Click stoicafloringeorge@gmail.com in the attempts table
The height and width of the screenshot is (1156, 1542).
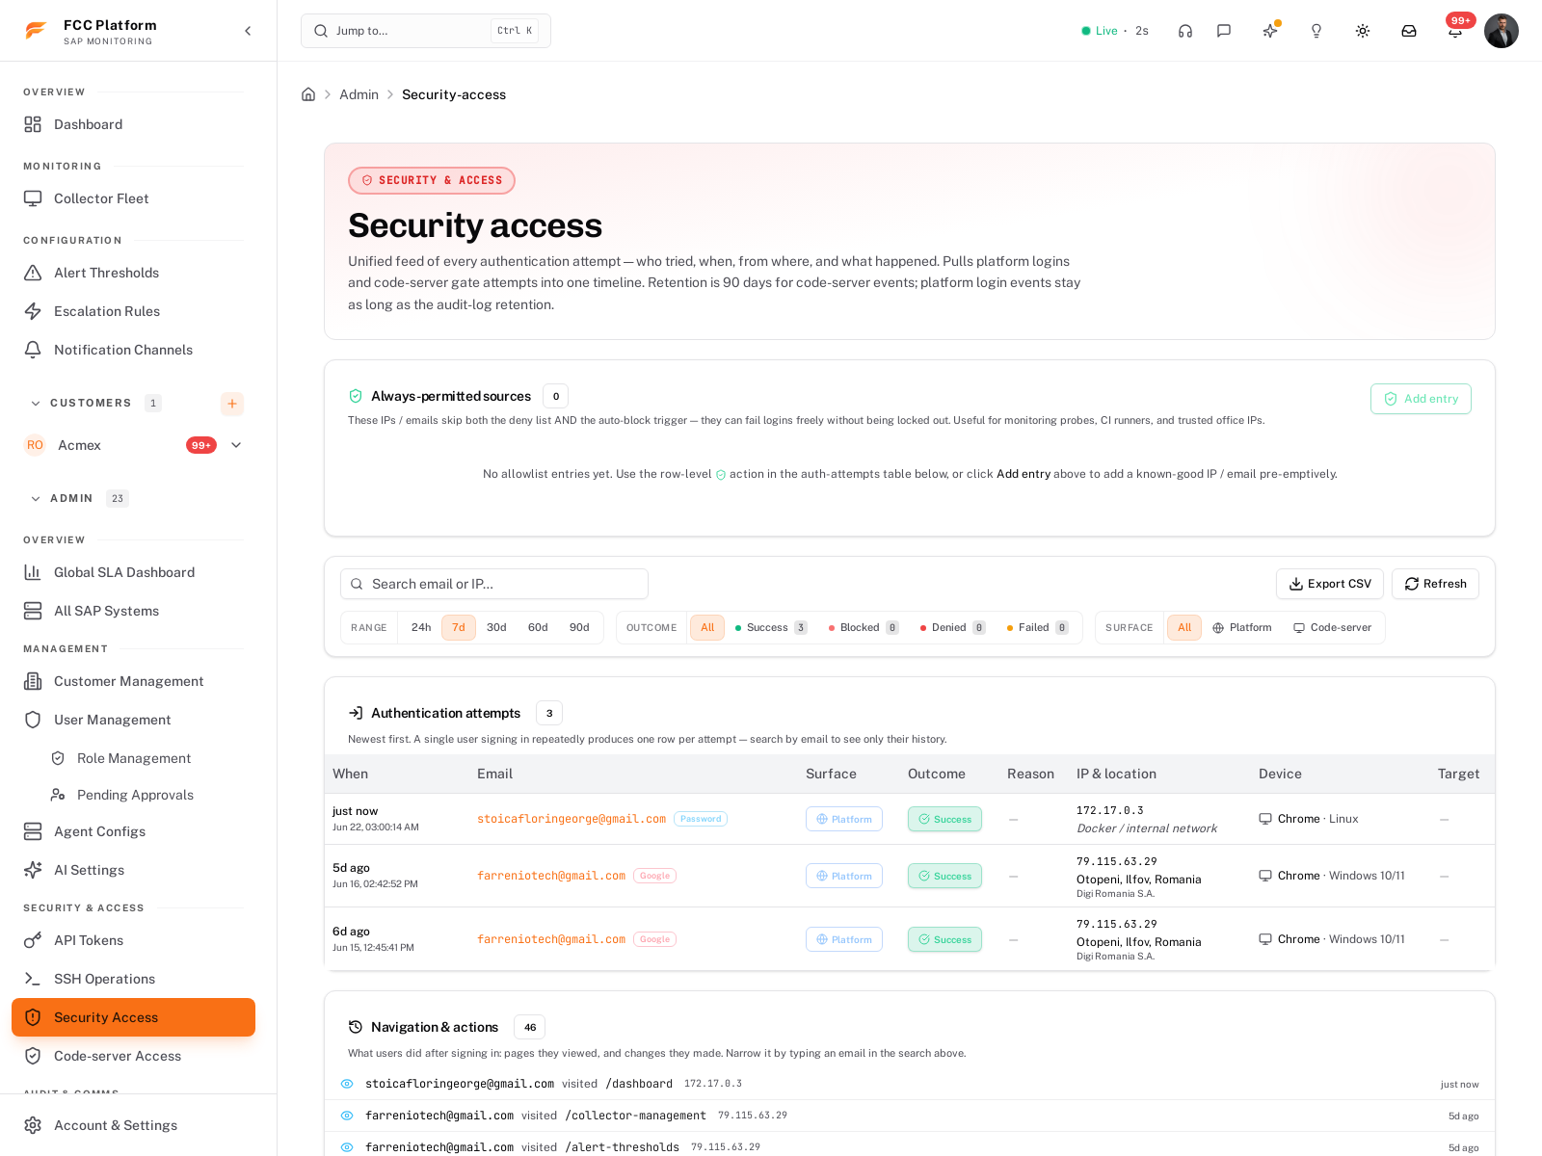572,819
